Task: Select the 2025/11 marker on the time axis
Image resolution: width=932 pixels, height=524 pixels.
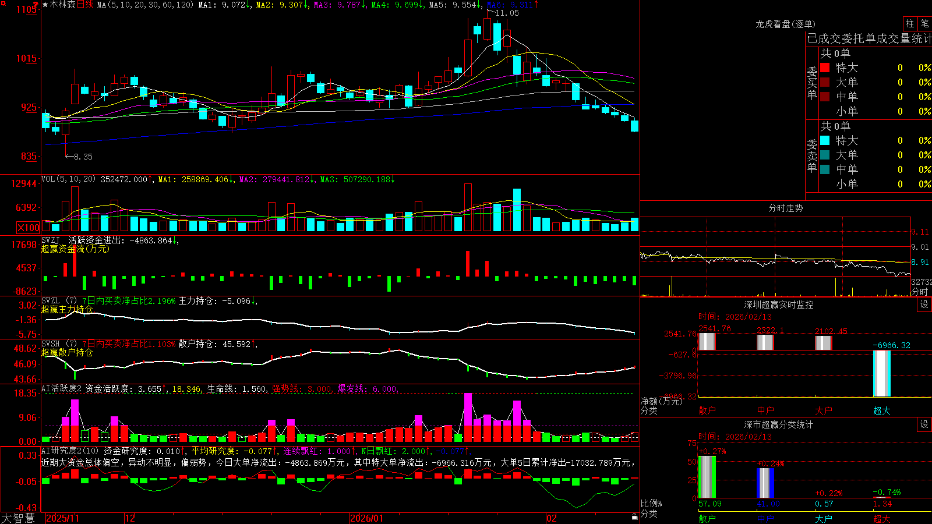Action: 62,518
